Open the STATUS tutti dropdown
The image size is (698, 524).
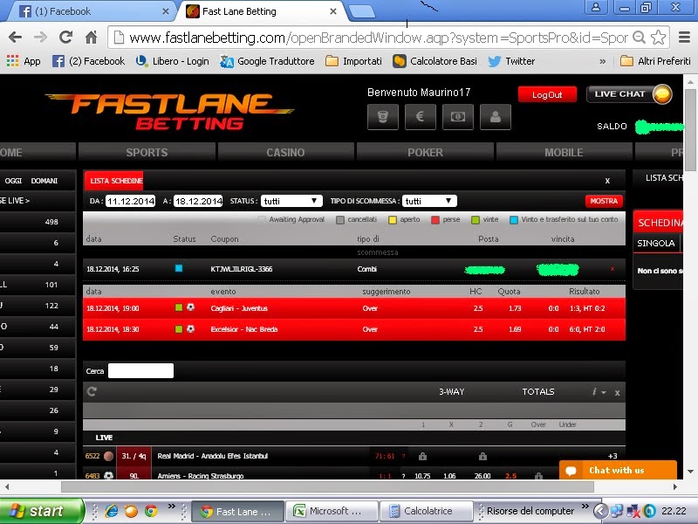click(x=291, y=201)
